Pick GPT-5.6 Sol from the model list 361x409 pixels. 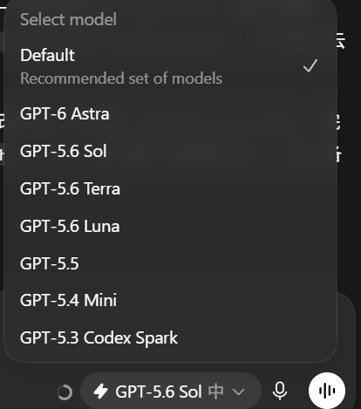pyautogui.click(x=170, y=151)
